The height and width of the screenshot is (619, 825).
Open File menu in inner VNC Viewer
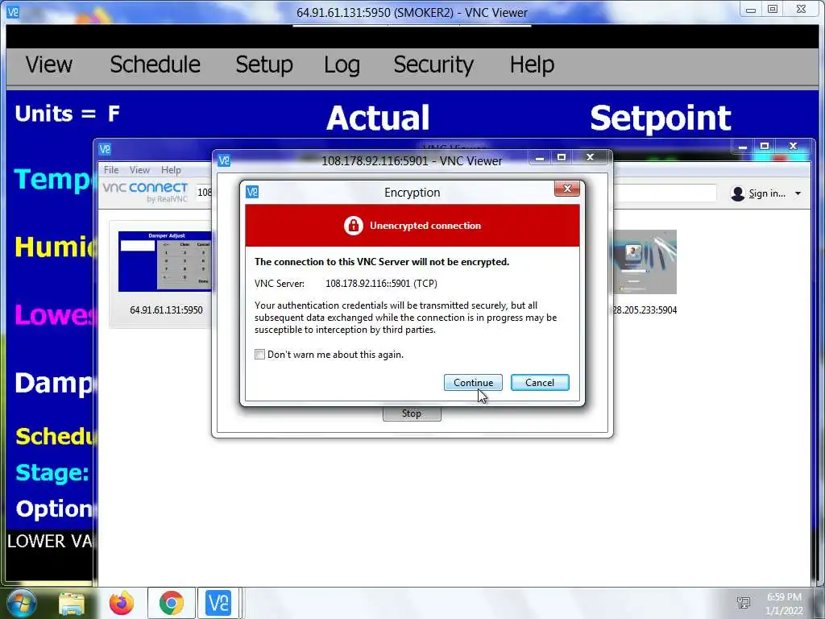(x=111, y=170)
